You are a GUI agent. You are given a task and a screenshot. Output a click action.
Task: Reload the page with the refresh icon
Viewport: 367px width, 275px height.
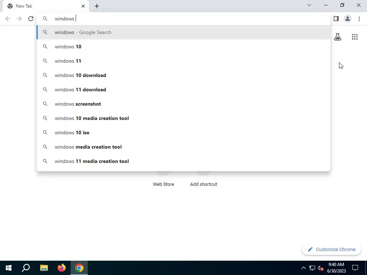pos(31,19)
